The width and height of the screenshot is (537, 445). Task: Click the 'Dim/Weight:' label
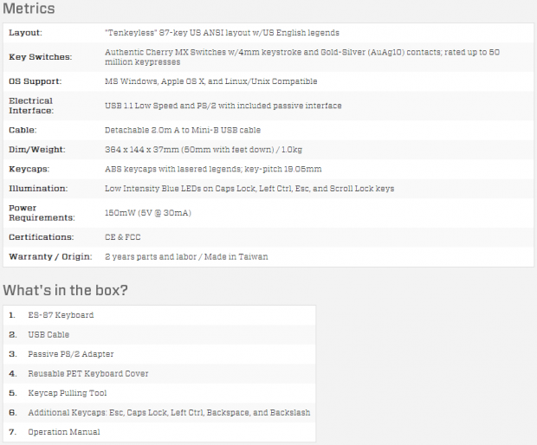(37, 150)
